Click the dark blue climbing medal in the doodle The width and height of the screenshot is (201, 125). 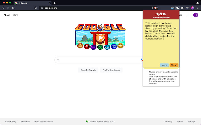click(114, 47)
